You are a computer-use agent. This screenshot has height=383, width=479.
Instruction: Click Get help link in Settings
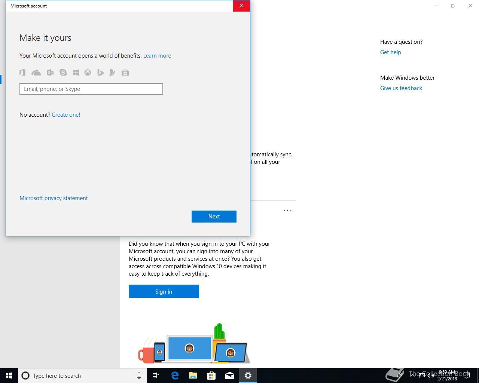391,52
